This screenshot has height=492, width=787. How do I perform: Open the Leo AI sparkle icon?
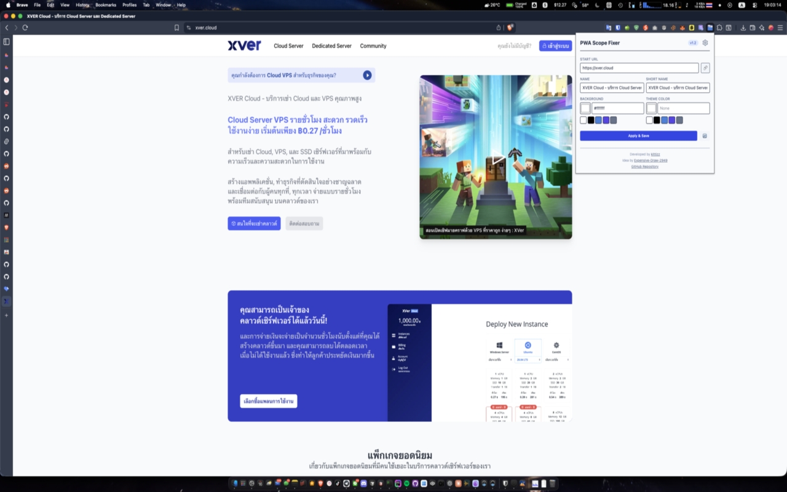[761, 28]
